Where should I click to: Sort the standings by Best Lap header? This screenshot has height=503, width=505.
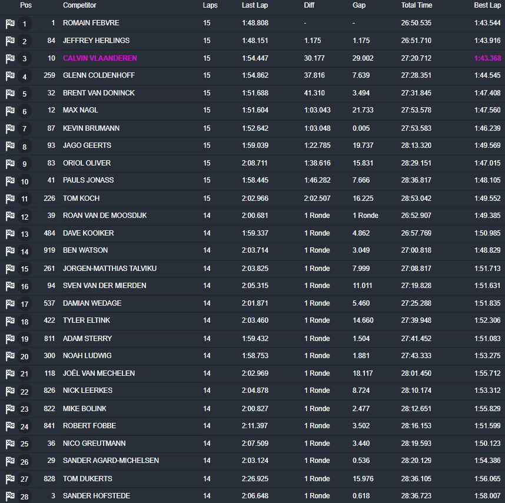point(487,6)
